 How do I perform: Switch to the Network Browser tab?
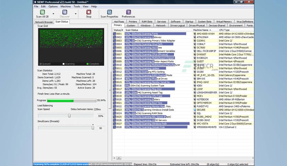point(44,22)
